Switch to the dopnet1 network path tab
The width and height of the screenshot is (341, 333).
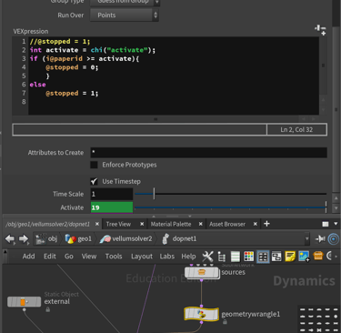coord(48,224)
